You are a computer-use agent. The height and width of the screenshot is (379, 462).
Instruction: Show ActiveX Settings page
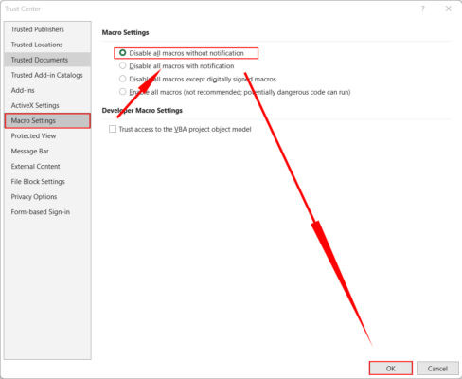click(47, 105)
